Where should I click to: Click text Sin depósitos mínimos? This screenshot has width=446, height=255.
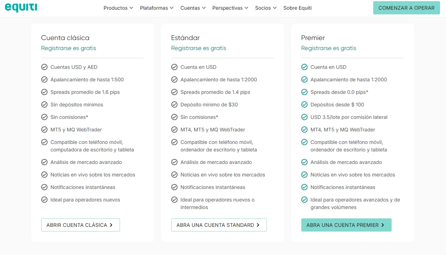point(77,105)
